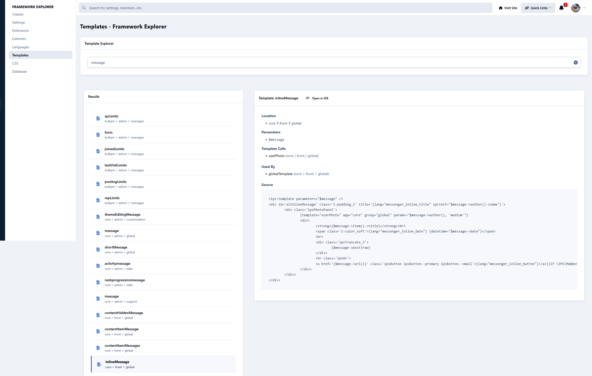Screen dimensions: 592x376
Task: Select the themeEditingMessage result name
Action: (x=122, y=214)
